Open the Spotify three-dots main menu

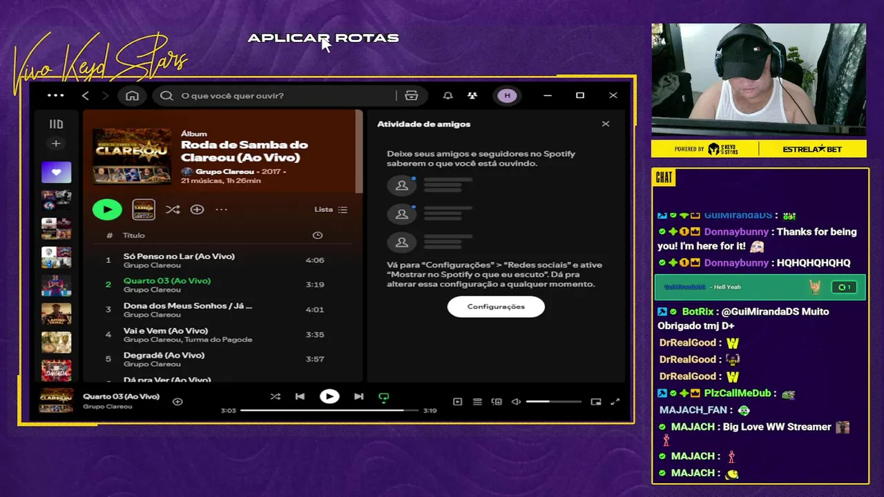(x=55, y=96)
